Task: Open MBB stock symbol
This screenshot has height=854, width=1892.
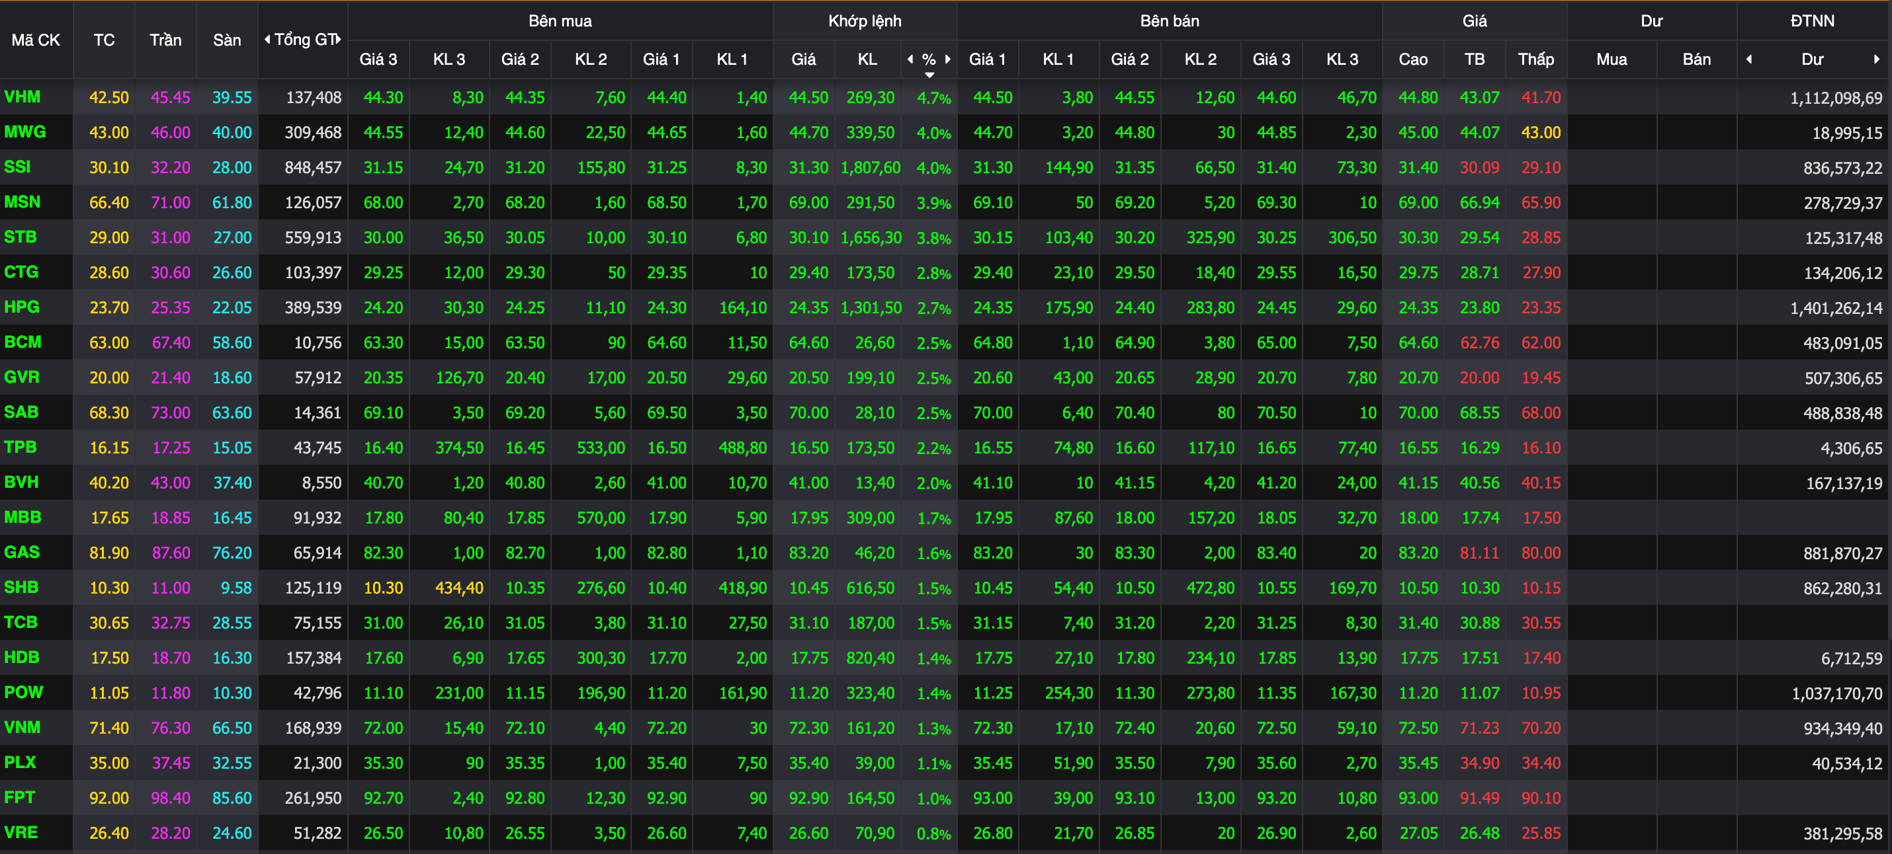Action: point(22,518)
